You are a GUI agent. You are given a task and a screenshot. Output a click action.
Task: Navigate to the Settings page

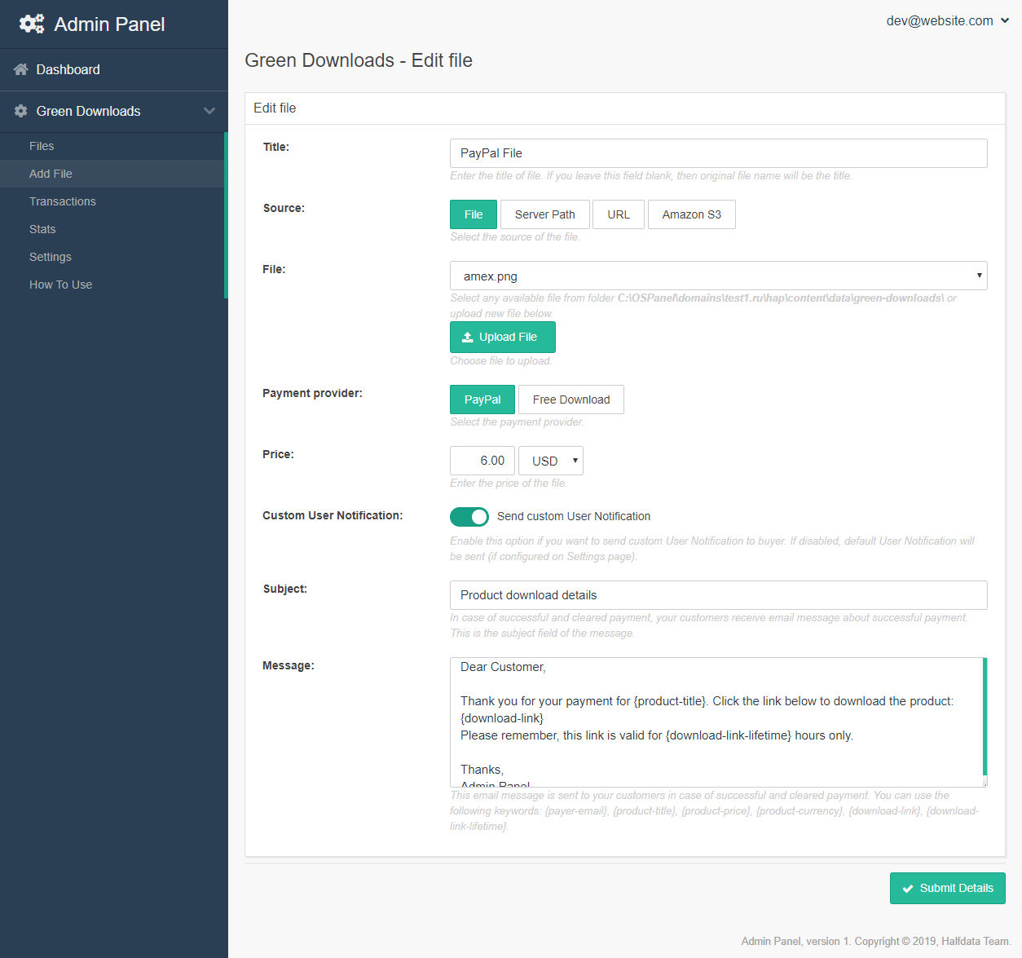tap(50, 257)
